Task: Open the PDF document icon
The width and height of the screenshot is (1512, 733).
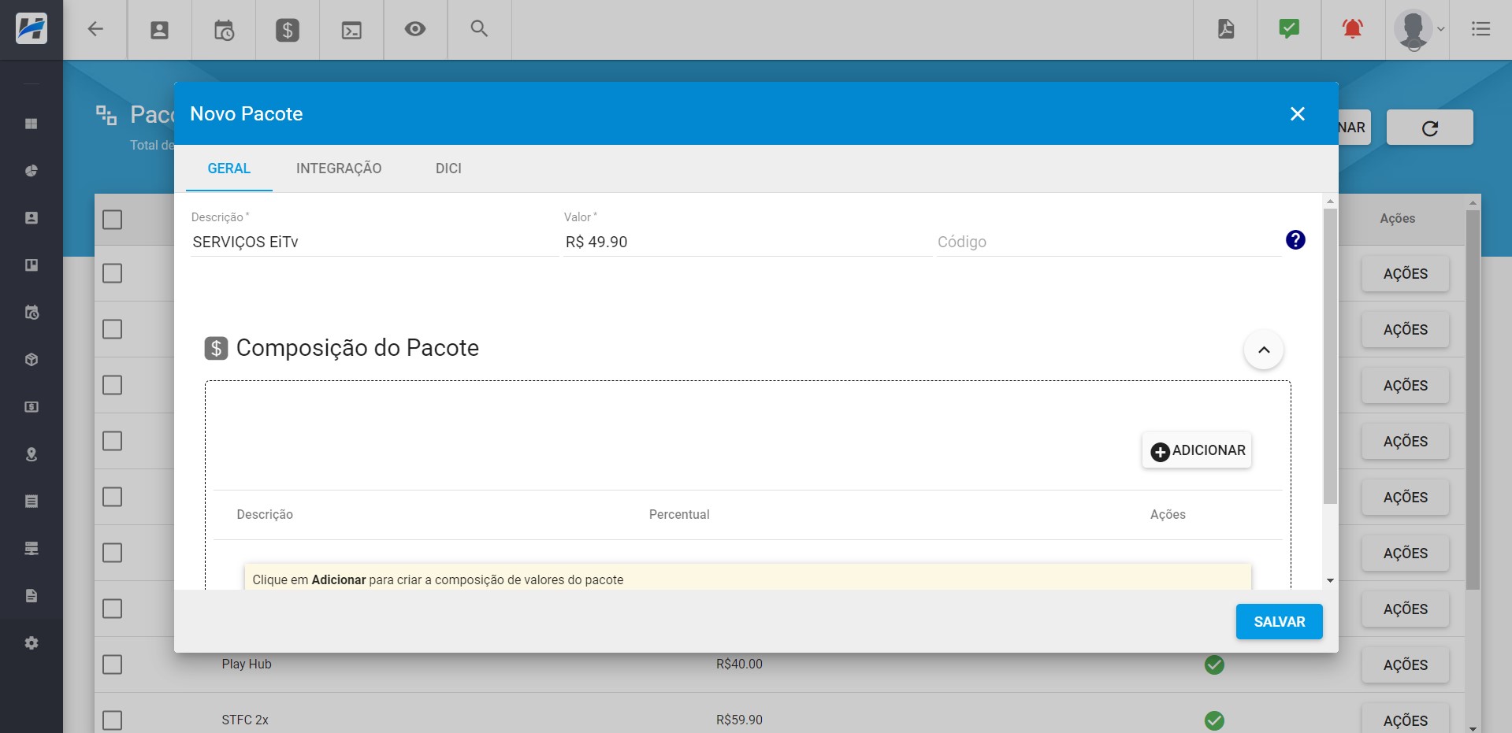Action: click(x=1225, y=29)
